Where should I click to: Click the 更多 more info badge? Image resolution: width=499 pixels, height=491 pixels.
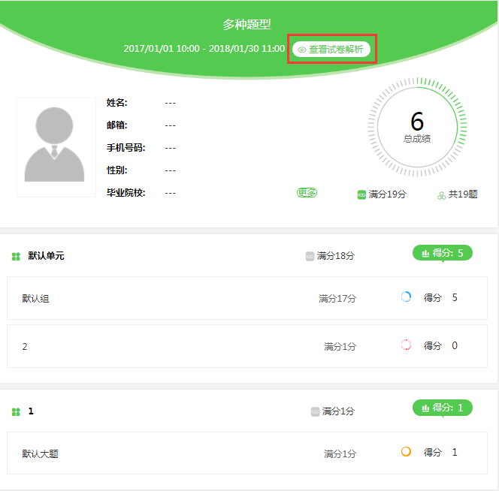click(307, 193)
